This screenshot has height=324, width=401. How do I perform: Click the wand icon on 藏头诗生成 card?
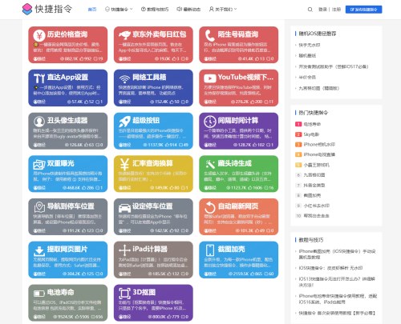tap(209, 165)
